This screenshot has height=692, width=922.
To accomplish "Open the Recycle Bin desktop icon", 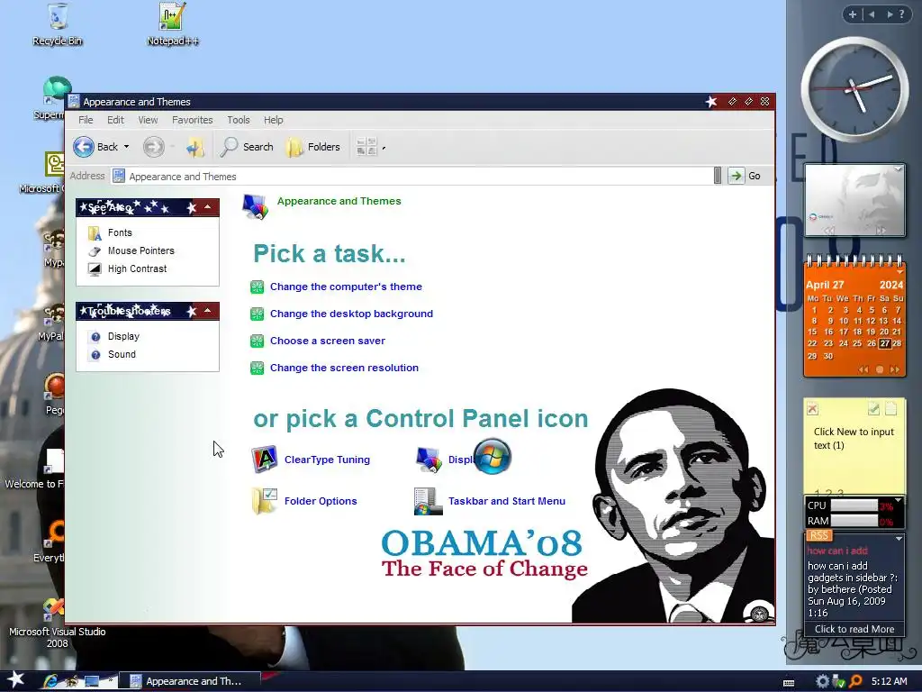I will click(x=57, y=24).
